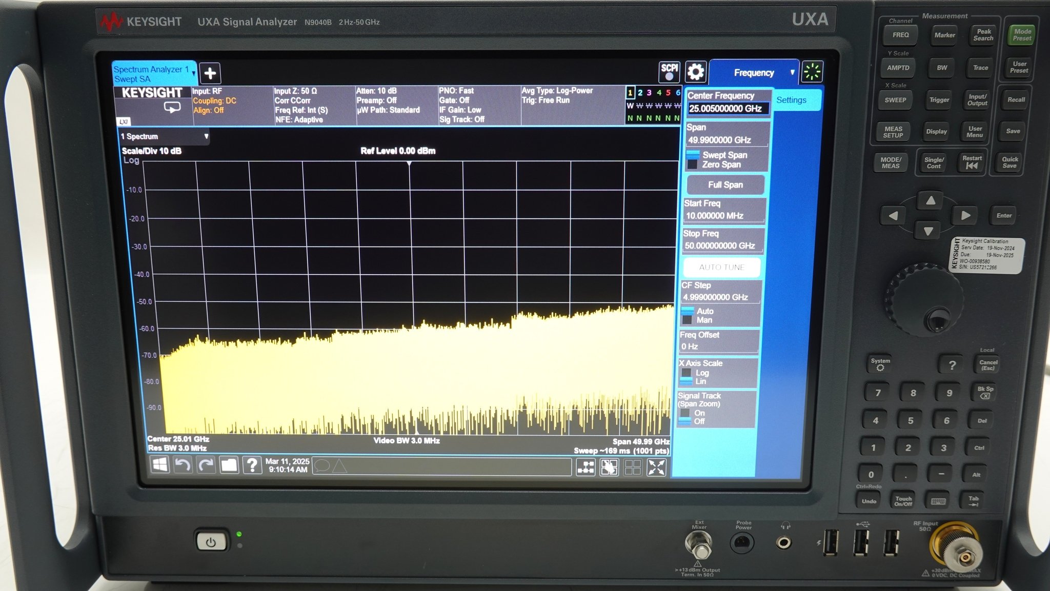This screenshot has height=591, width=1050.
Task: Open the multi-window grid layout icon
Action: pos(633,467)
